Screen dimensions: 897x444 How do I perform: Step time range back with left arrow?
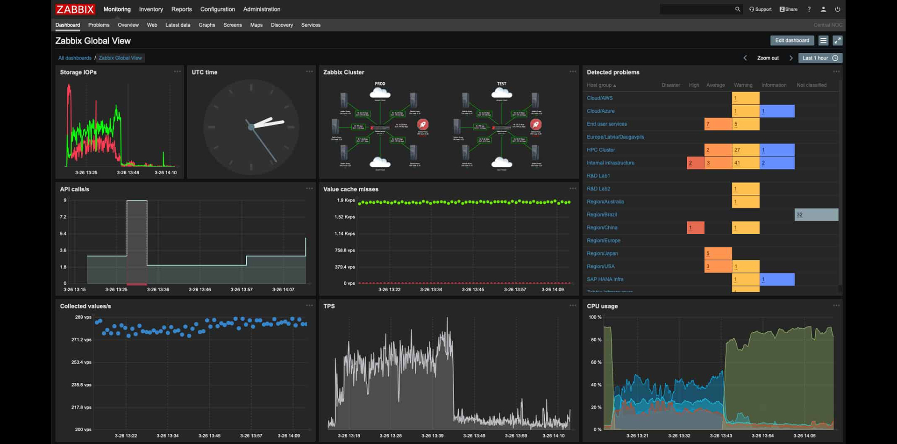tap(745, 58)
